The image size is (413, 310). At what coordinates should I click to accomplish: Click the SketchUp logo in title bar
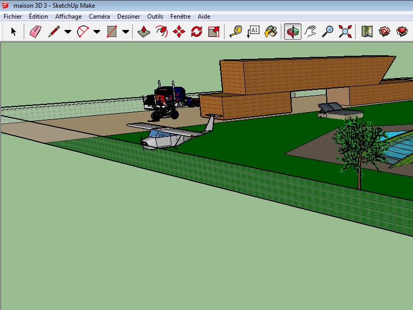point(5,5)
